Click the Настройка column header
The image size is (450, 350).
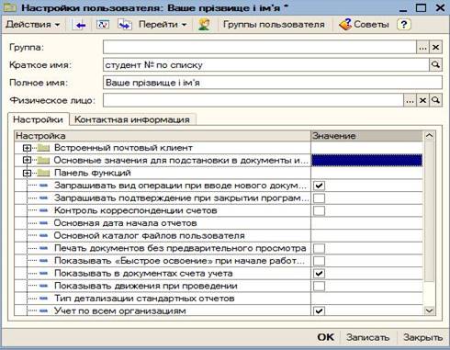coord(163,136)
